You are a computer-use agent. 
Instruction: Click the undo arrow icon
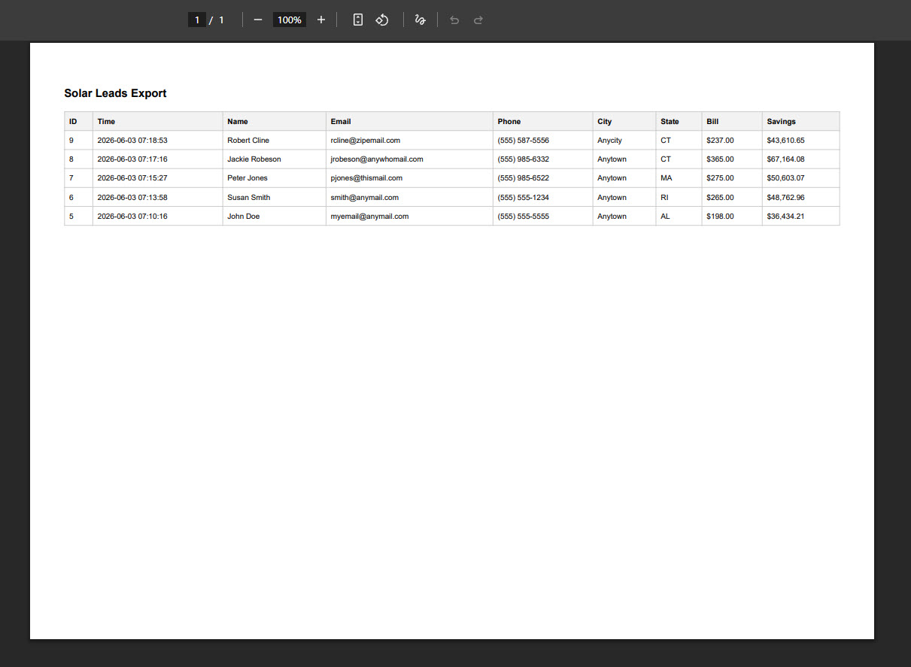point(454,20)
